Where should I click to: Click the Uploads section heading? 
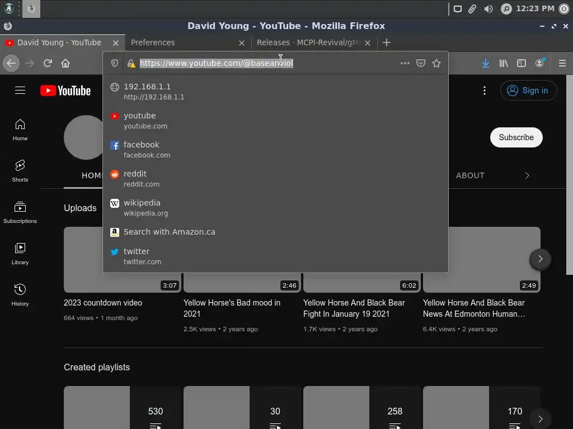click(80, 208)
